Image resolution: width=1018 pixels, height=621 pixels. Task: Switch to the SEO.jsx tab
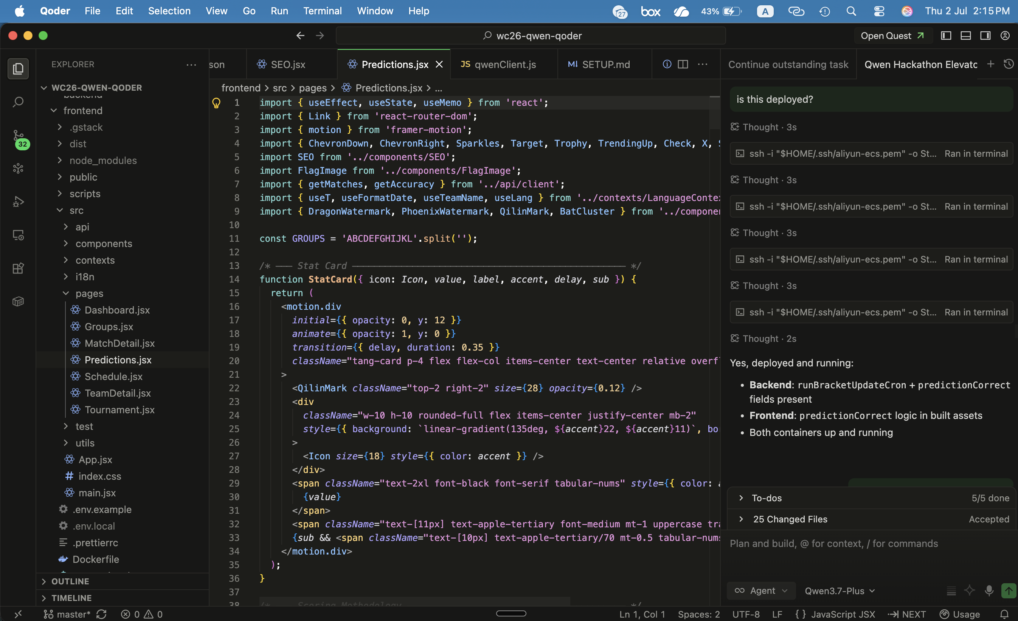[x=288, y=64]
